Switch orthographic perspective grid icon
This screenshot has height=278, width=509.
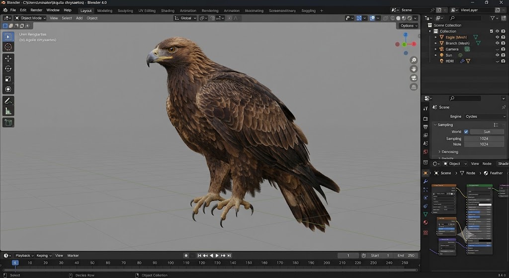[x=414, y=87]
